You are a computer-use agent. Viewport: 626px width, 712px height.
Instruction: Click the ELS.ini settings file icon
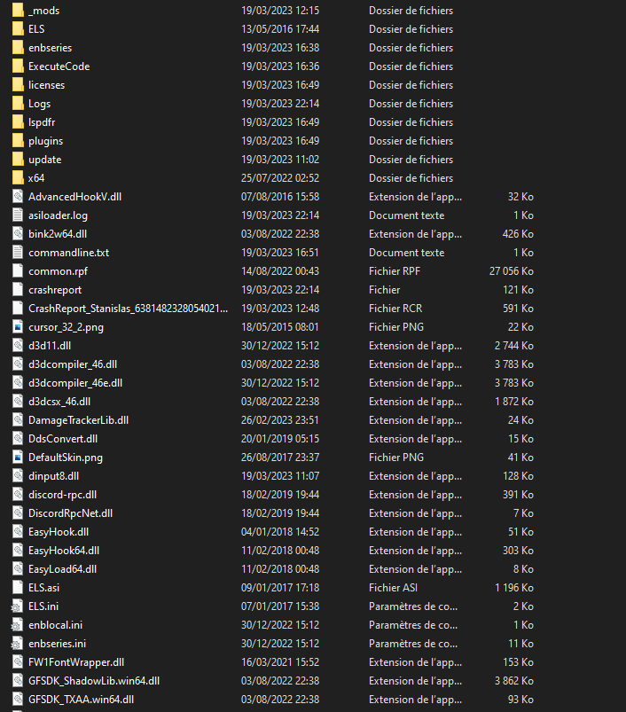coord(19,606)
